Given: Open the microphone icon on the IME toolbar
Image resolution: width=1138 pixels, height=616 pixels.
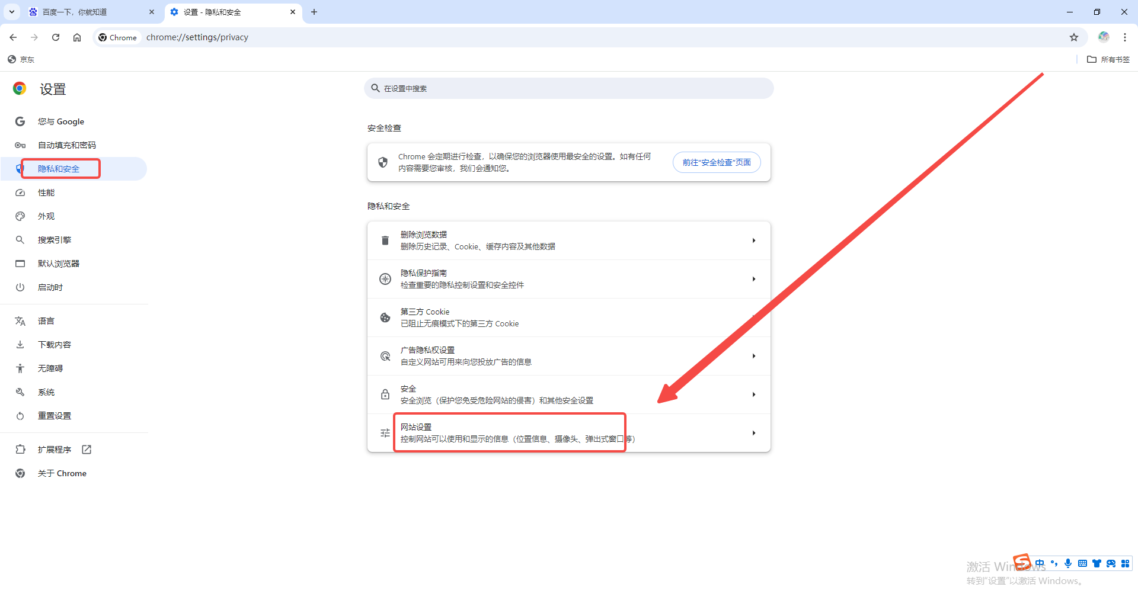Looking at the screenshot, I should [1068, 563].
